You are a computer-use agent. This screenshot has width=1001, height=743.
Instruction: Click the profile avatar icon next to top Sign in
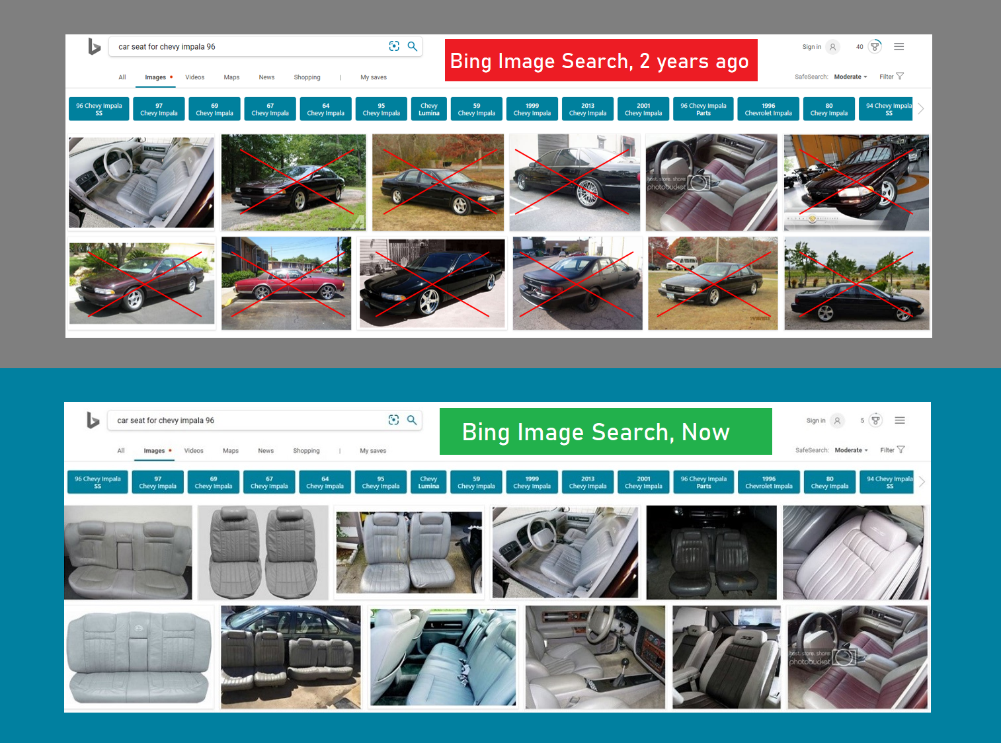pos(833,47)
